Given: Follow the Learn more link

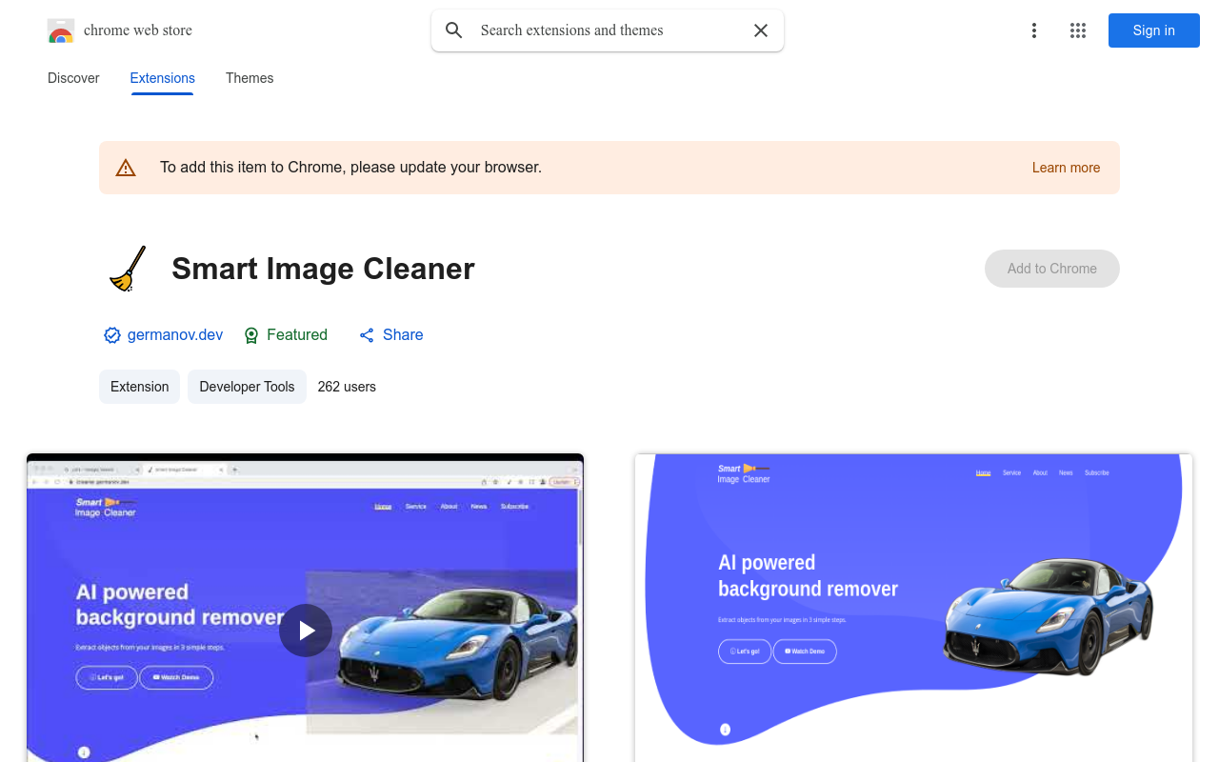Looking at the screenshot, I should coord(1066,168).
